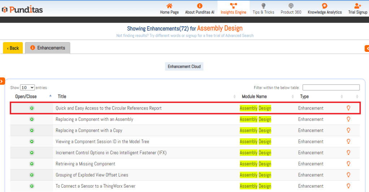Open the Tips & Tricks section

(263, 9)
